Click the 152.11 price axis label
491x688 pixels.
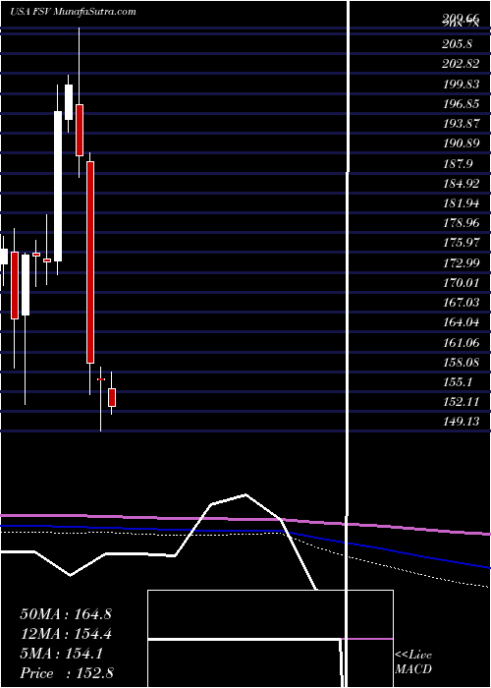[461, 402]
